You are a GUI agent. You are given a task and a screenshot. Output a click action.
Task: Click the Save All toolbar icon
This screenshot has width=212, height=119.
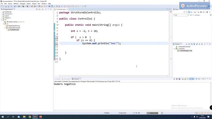pos(9,6)
